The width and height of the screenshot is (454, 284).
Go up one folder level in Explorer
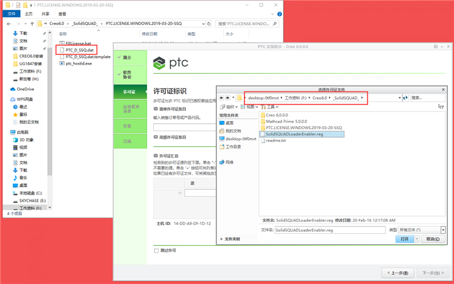pyautogui.click(x=32, y=24)
